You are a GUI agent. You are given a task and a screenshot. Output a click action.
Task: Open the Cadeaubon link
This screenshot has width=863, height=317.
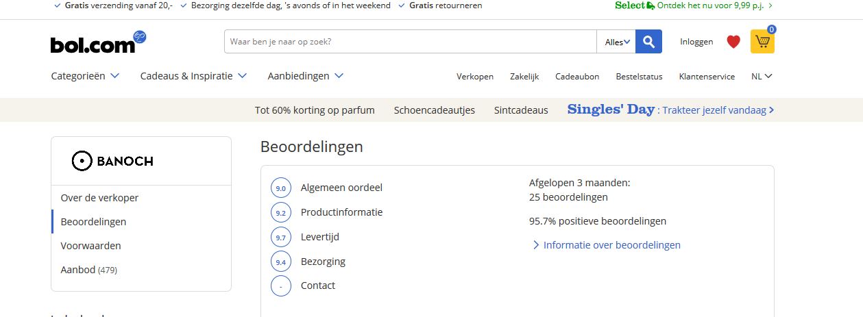click(577, 77)
